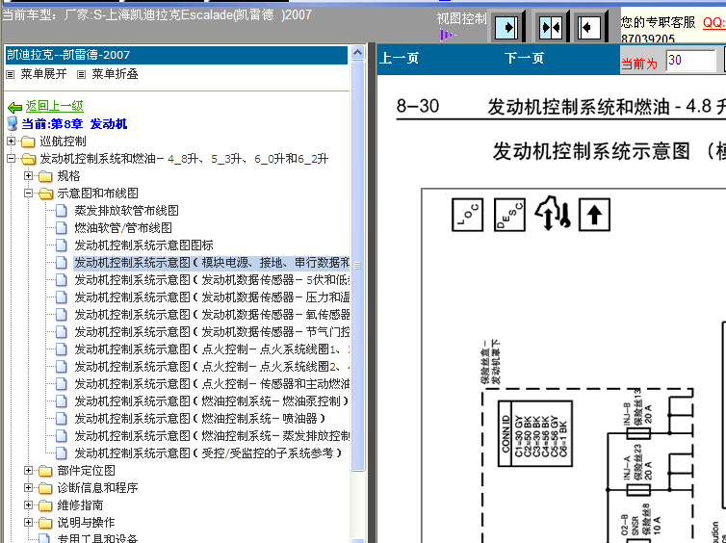Click the center-split view control icon
Screen dimensions: 726x543
(x=551, y=27)
